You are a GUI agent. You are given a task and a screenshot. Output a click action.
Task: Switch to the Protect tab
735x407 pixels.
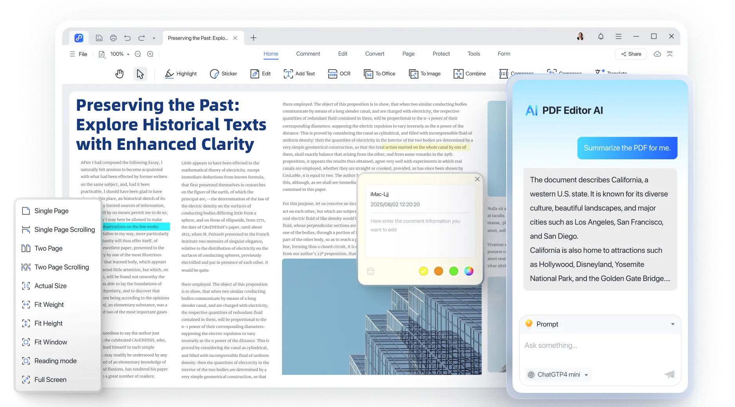[441, 54]
